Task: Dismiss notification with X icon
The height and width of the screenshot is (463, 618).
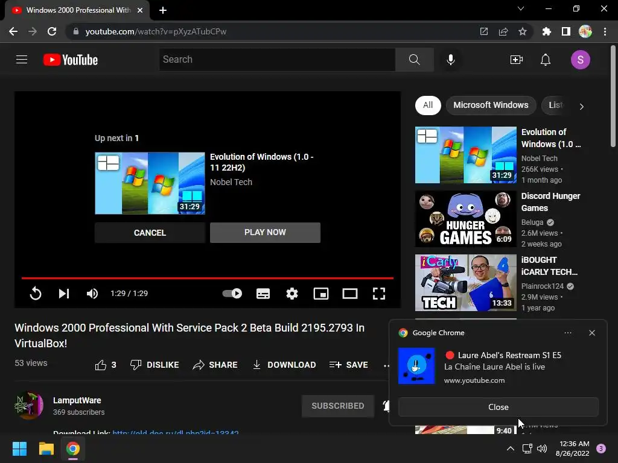Action: tap(592, 333)
